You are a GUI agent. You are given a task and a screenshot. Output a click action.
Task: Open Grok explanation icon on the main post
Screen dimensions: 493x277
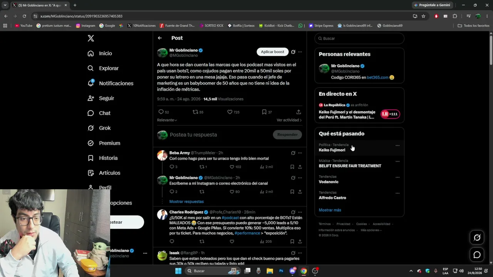293,52
